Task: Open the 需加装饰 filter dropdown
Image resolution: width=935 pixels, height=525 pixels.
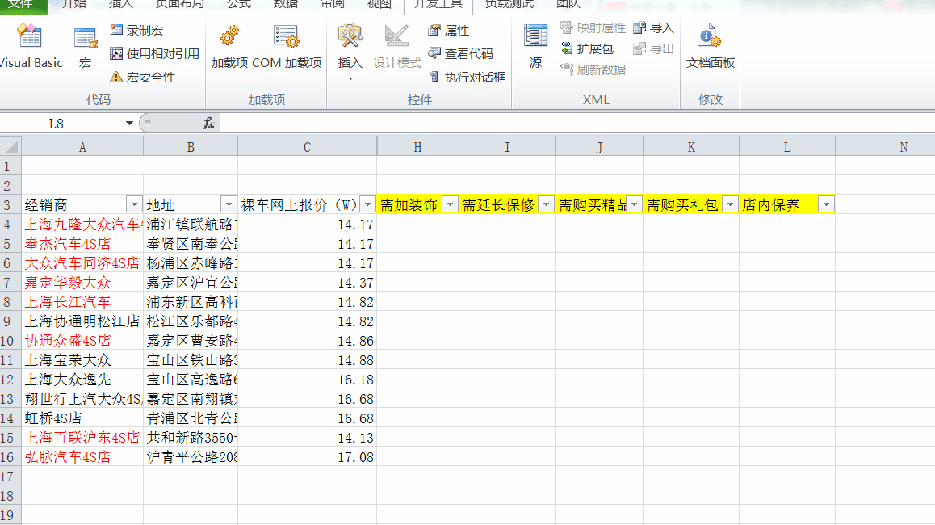Action: click(x=451, y=204)
